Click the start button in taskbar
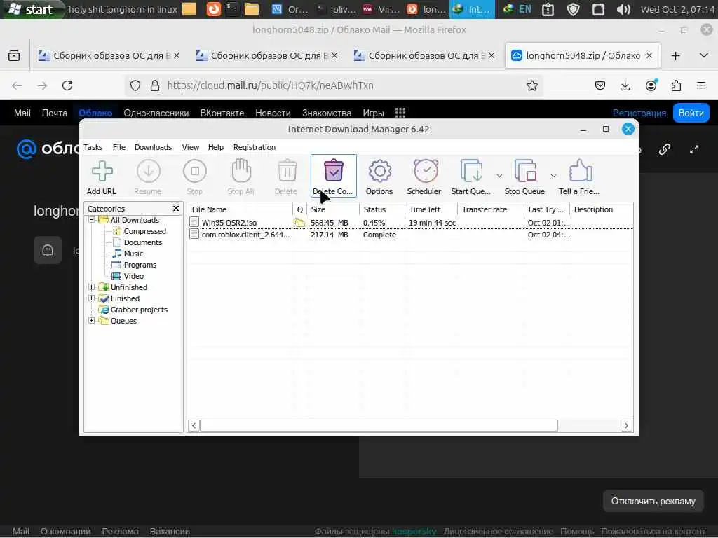The image size is (718, 538). (x=32, y=9)
